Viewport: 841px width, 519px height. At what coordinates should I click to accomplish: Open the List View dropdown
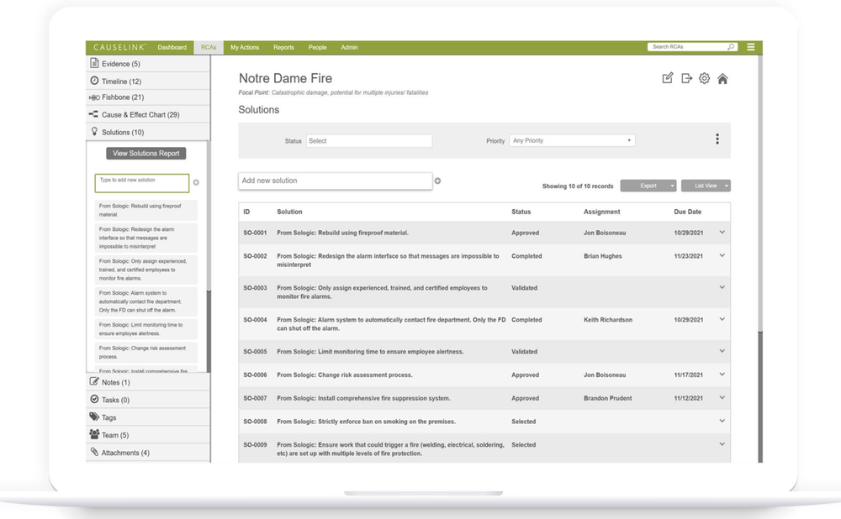[x=706, y=186]
